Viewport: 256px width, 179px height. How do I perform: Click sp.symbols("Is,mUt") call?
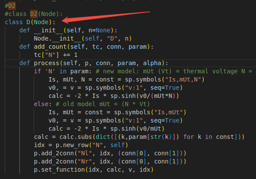click(x=150, y=112)
